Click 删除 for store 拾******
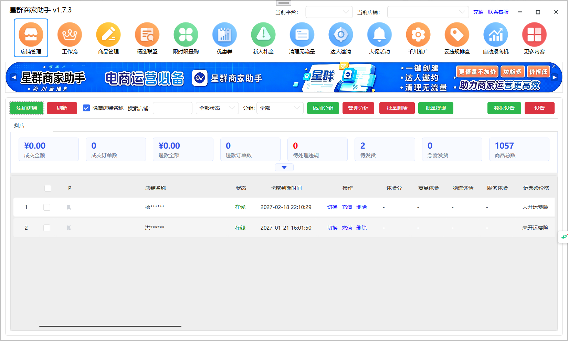 tap(361, 207)
